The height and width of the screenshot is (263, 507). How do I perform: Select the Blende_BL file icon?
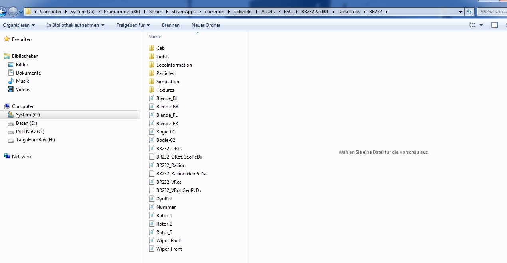click(x=151, y=98)
